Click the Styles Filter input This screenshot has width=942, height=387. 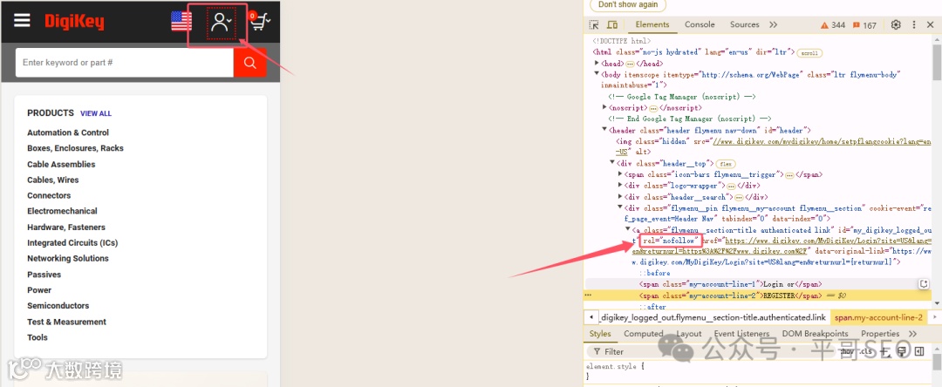click(x=712, y=351)
